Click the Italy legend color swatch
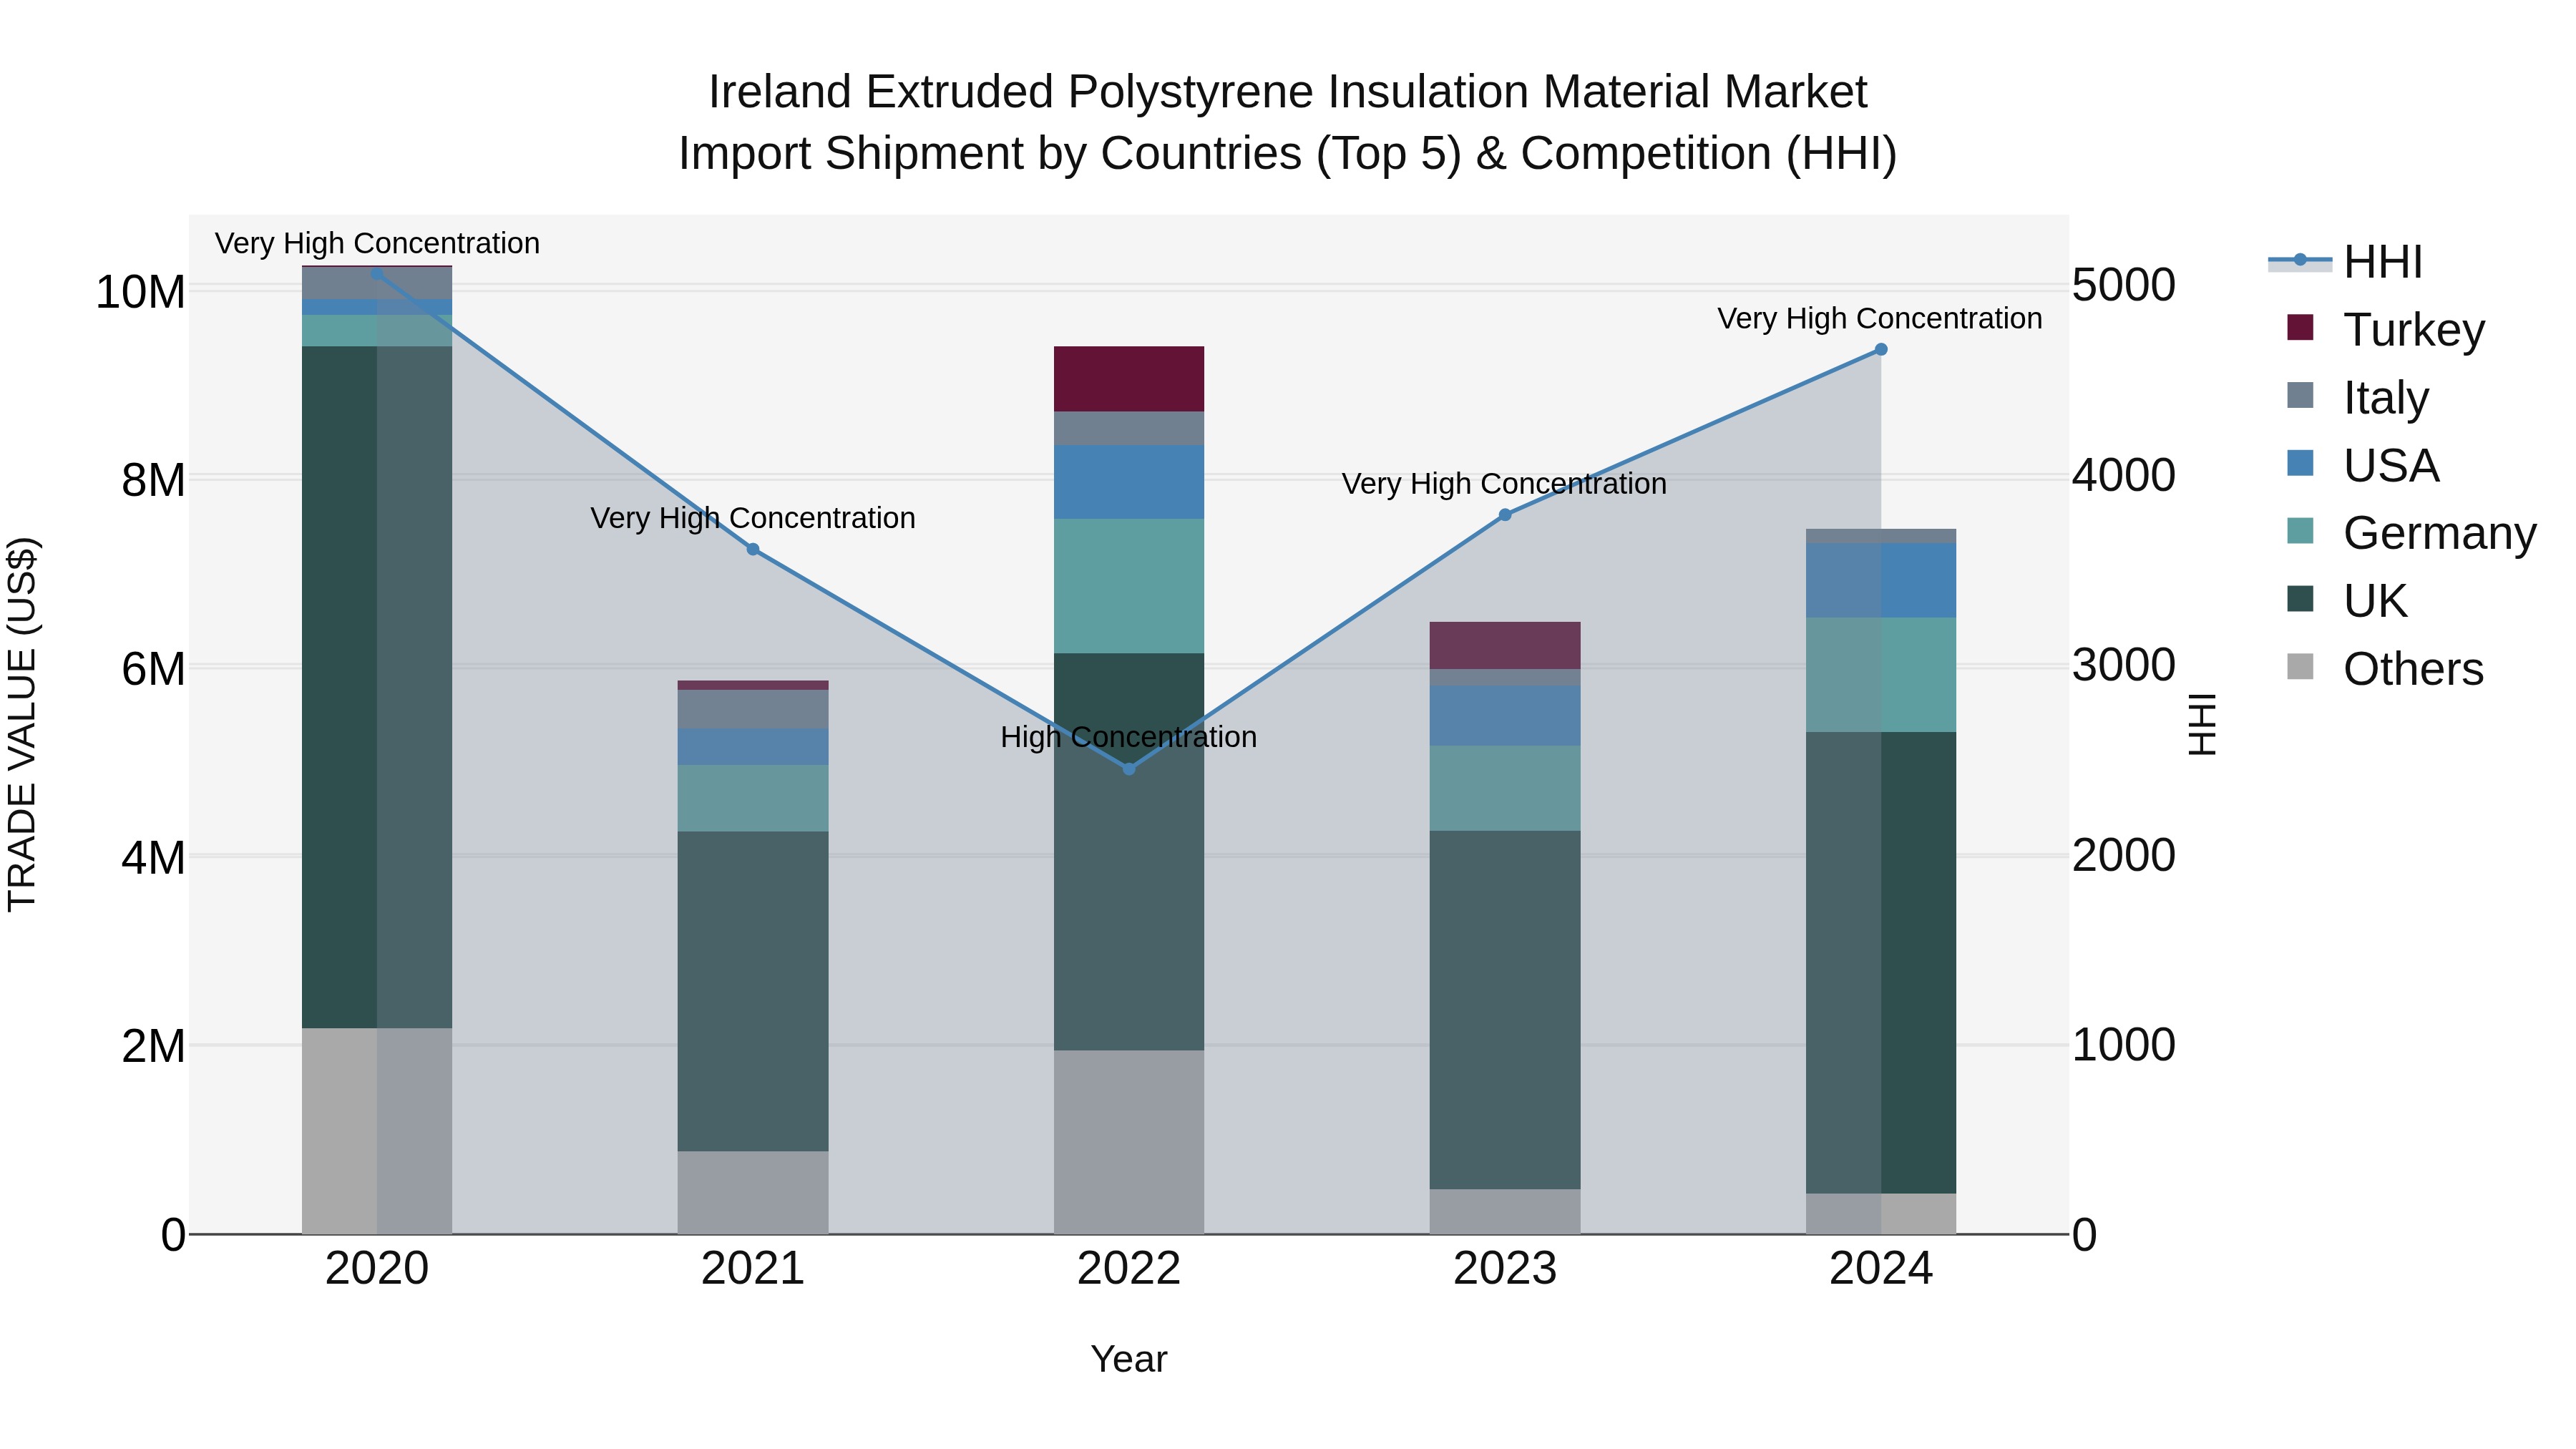This screenshot has height=1449, width=2576. tap(2301, 395)
